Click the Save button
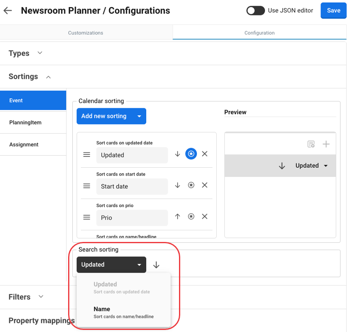This screenshot has height=332, width=348. [333, 11]
